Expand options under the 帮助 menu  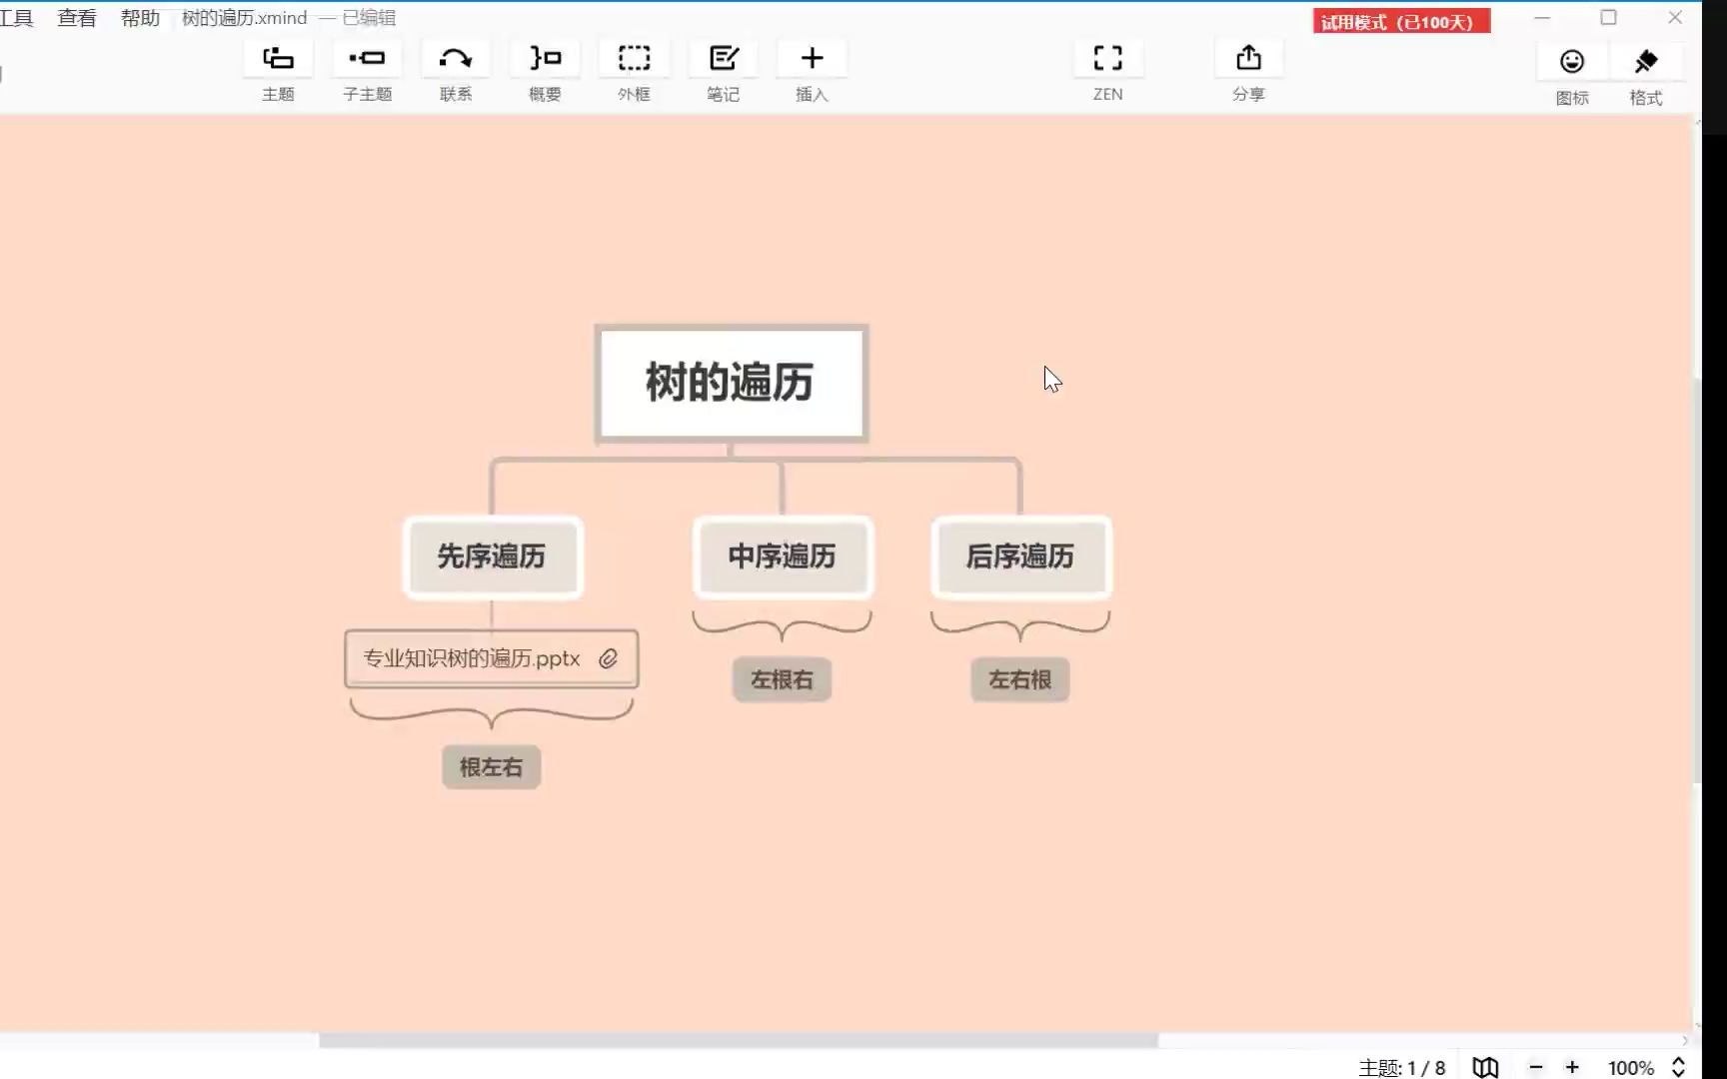click(x=139, y=17)
